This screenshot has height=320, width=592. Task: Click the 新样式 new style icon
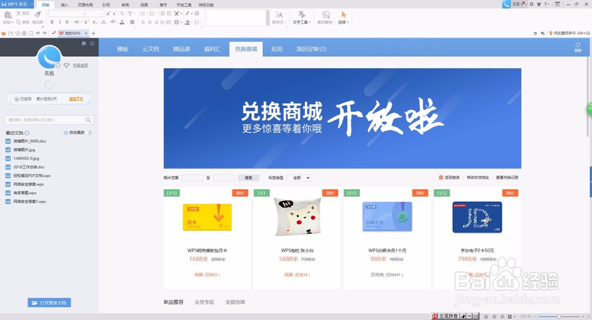(279, 14)
